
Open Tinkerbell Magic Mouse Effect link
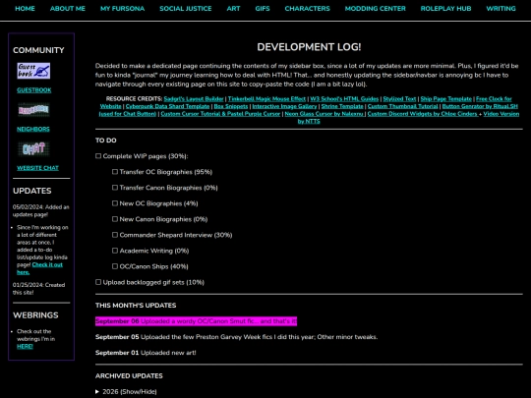point(266,99)
